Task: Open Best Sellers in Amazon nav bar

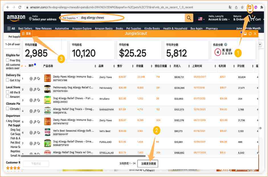Action: (x=25, y=28)
